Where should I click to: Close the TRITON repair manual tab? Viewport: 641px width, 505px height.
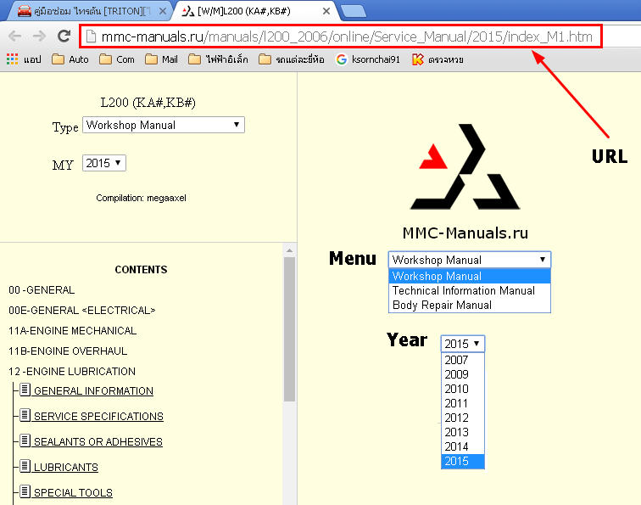pos(163,11)
